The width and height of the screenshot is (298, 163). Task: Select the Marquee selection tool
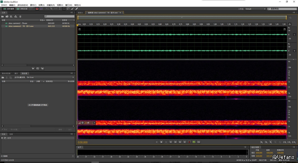[x=64, y=9]
